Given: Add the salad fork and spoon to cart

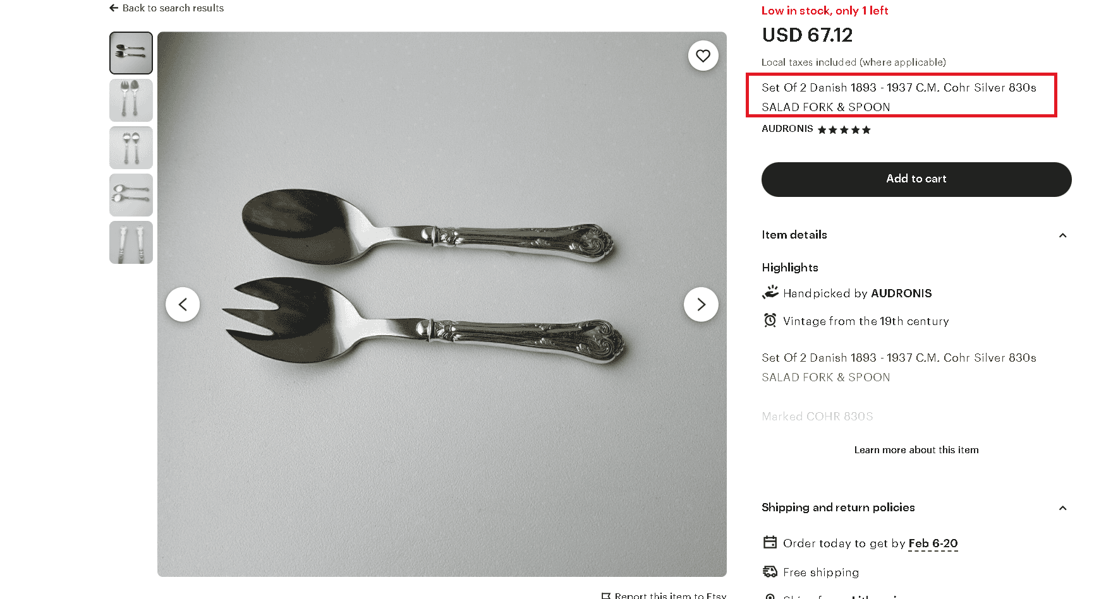Looking at the screenshot, I should coord(916,179).
